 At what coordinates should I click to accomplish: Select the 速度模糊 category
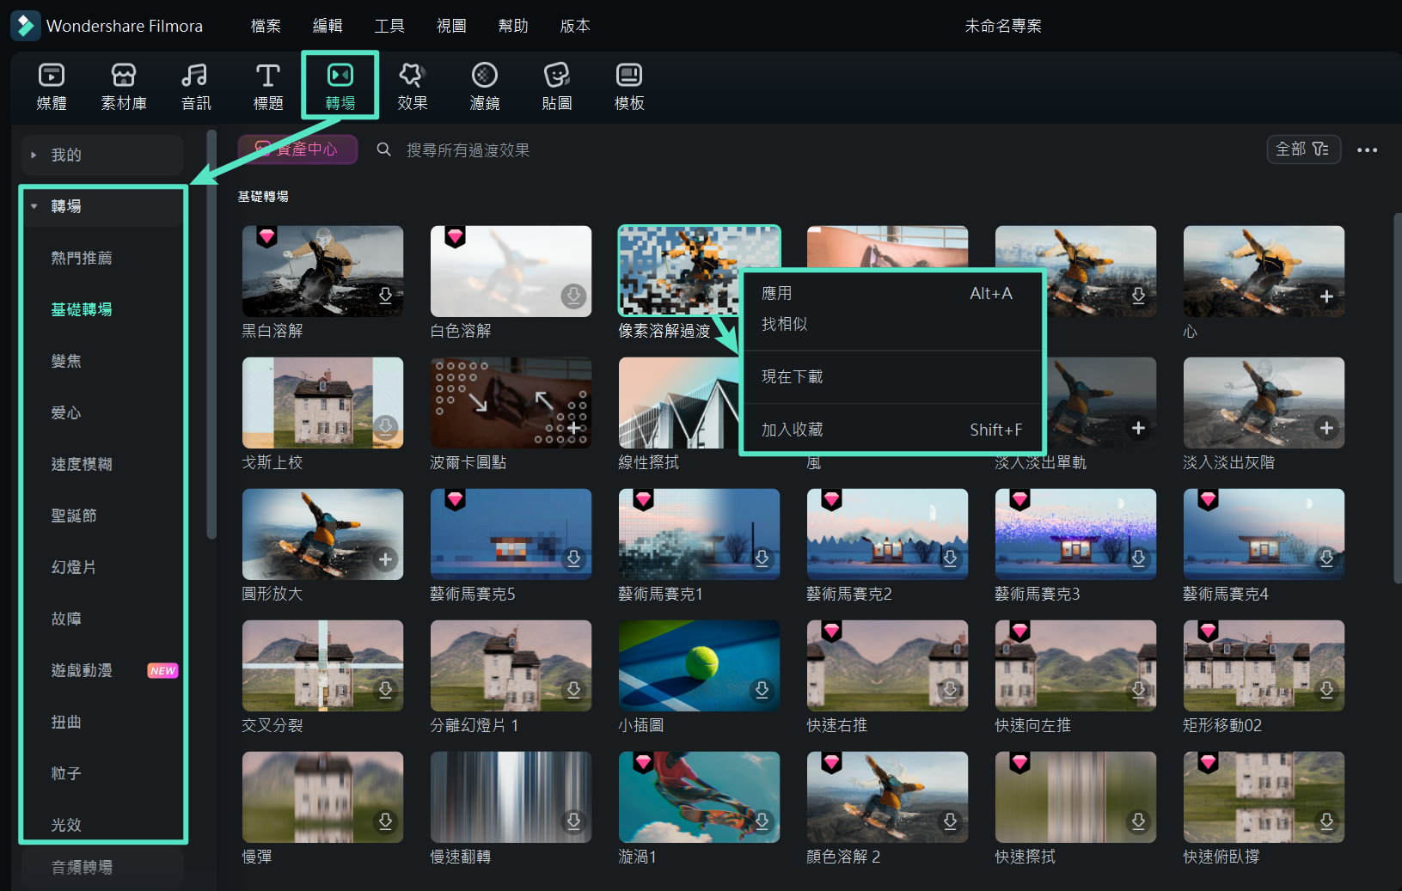tap(82, 464)
